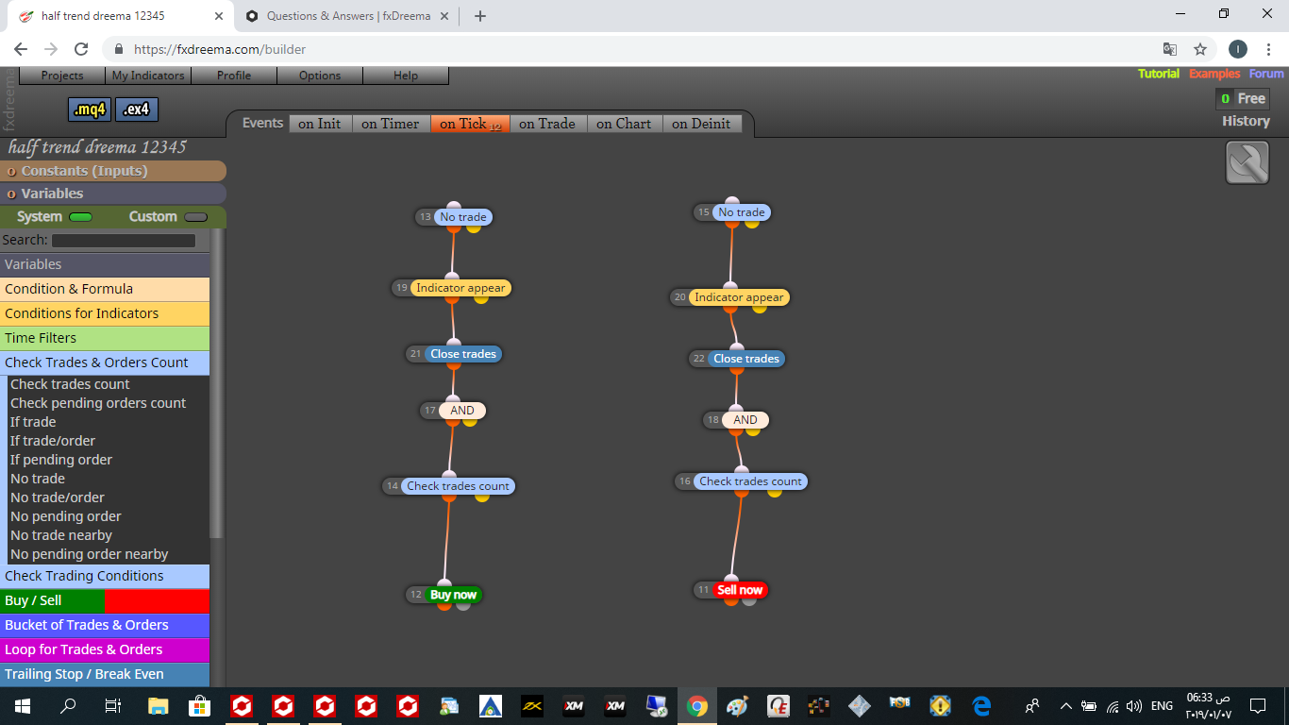The width and height of the screenshot is (1289, 725).
Task: Expand the Loop for Trades & Orders category
Action: [105, 649]
